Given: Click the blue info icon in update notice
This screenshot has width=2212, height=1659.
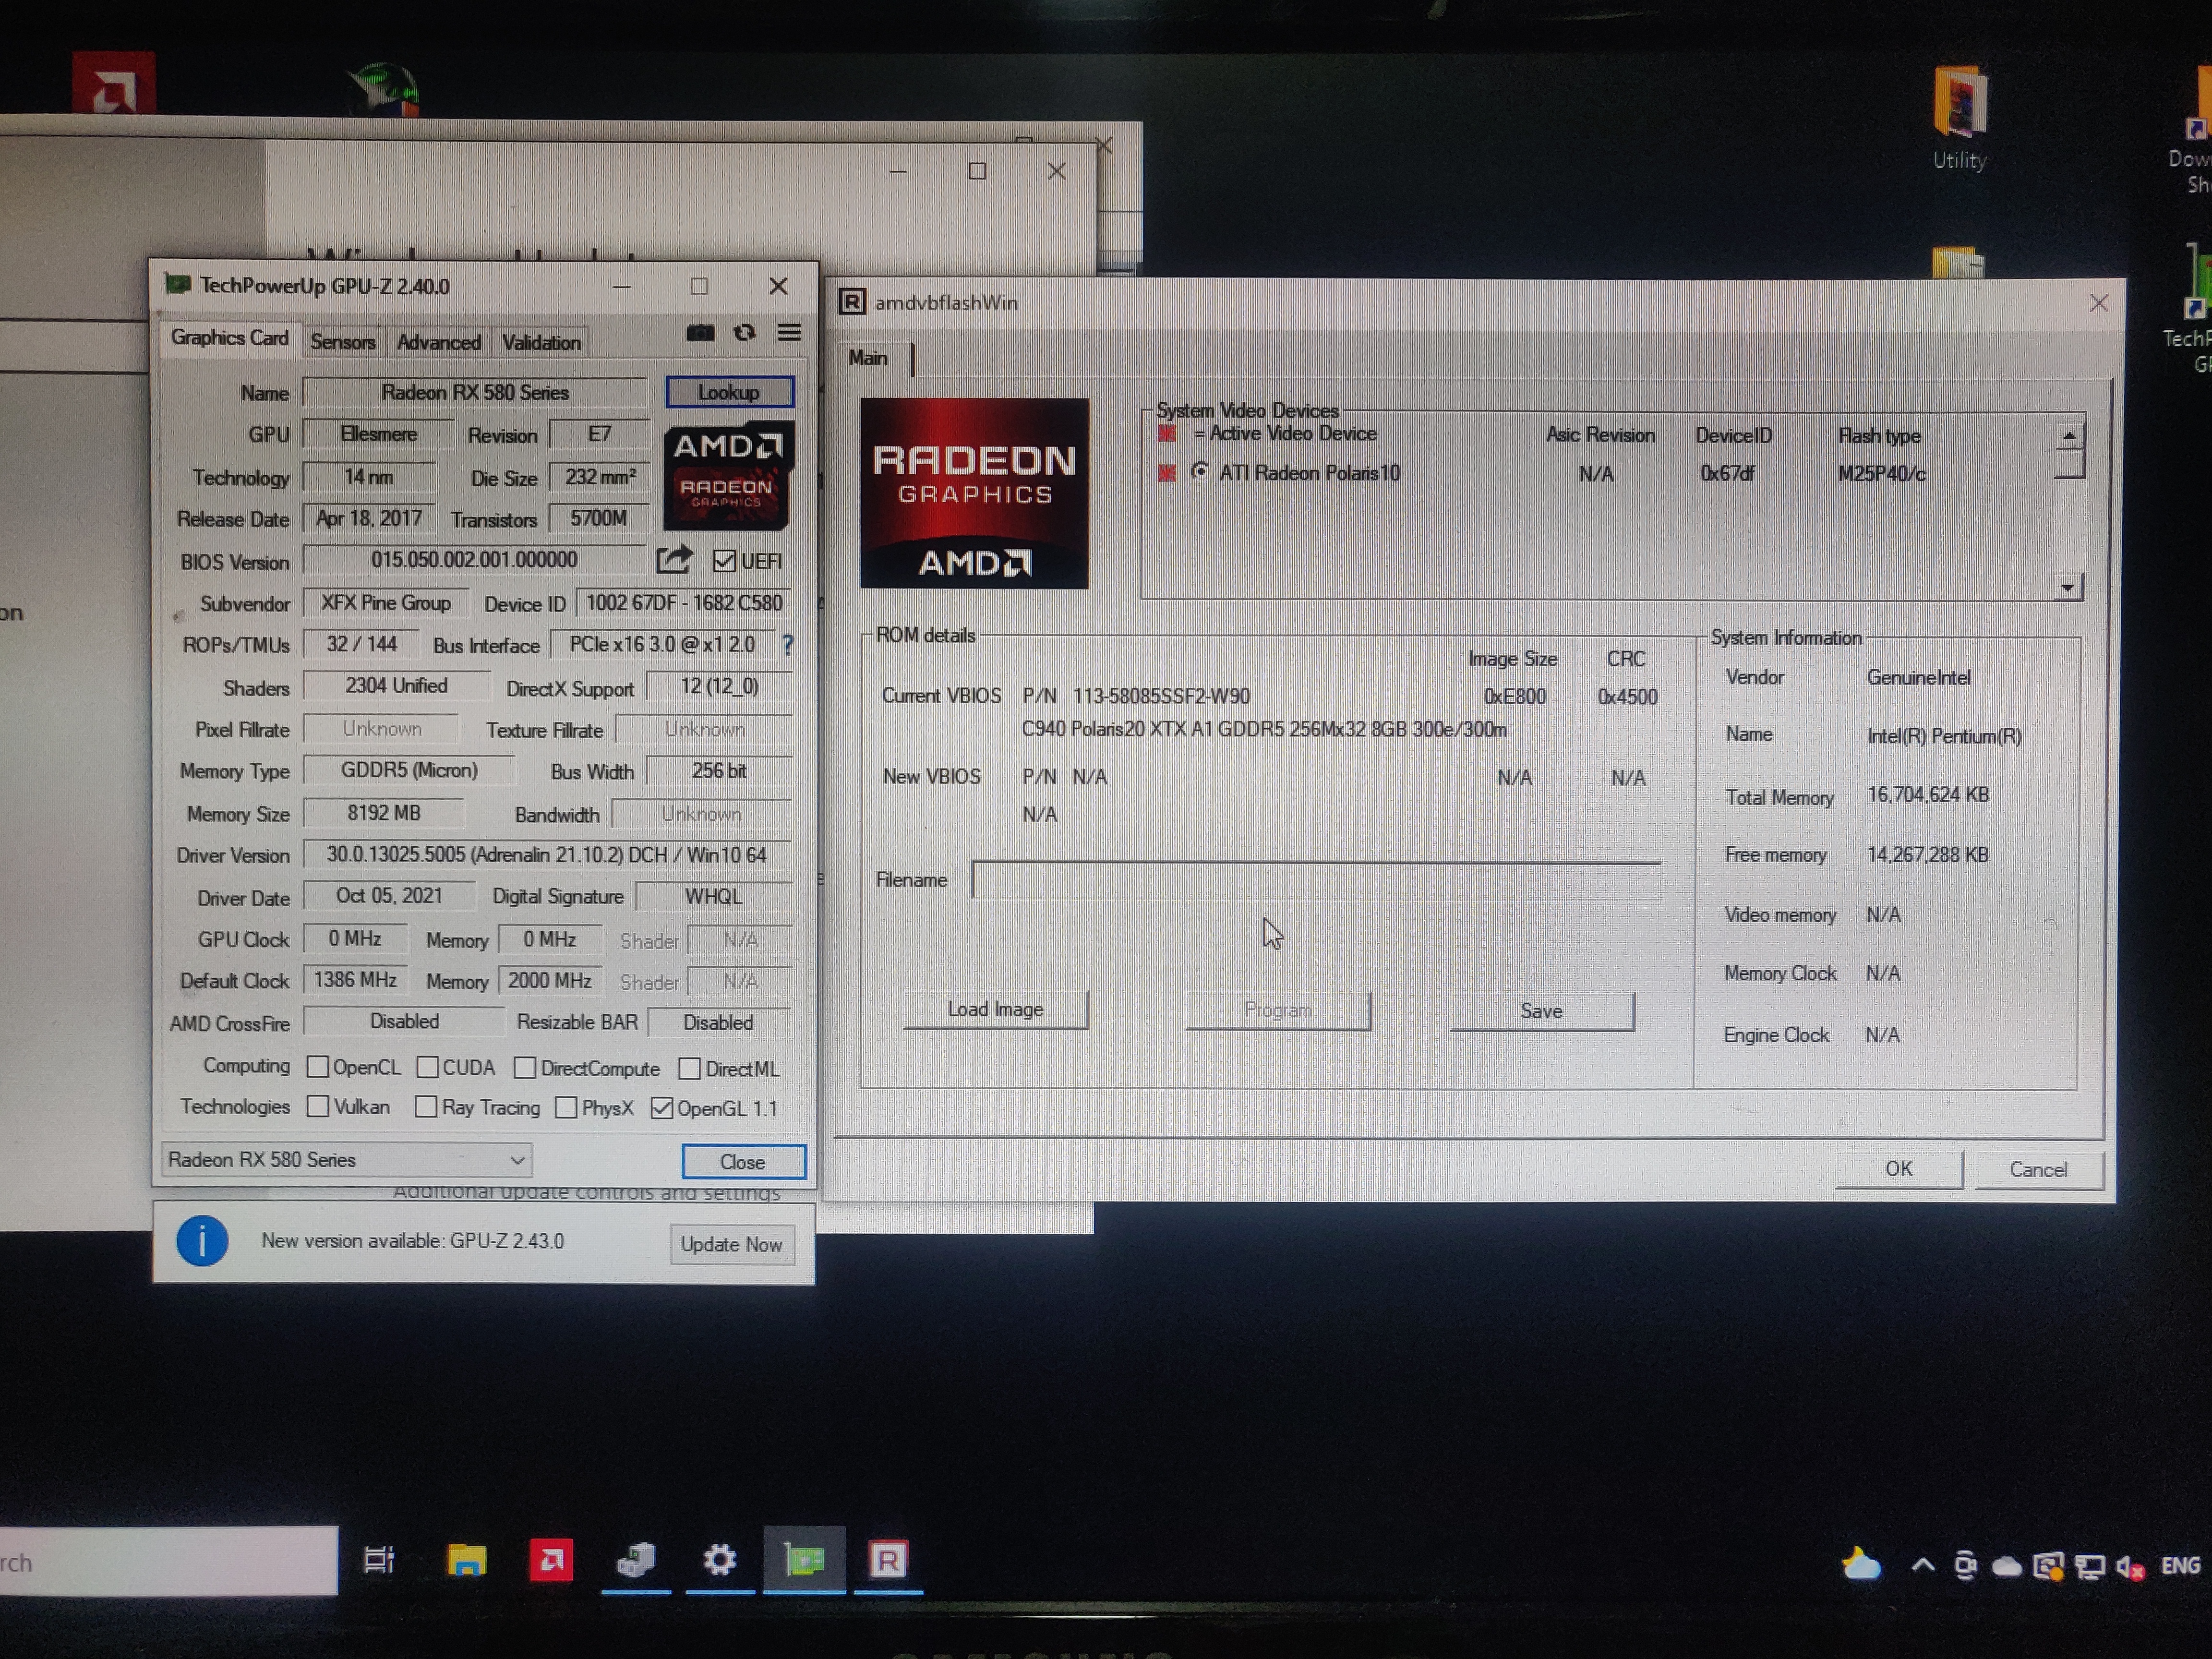Looking at the screenshot, I should tap(202, 1241).
